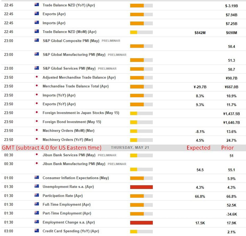This screenshot has height=236, width=246.
Task: Click Japan flag beside Machinery Orders (MoM)
Action: pyautogui.click(x=37, y=130)
